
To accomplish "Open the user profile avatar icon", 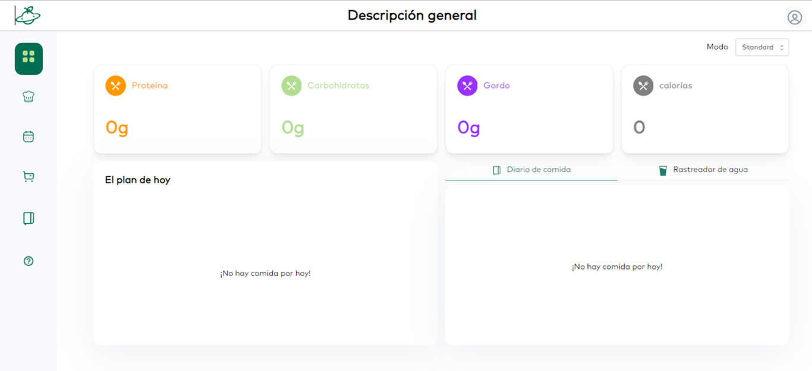I will [x=795, y=17].
